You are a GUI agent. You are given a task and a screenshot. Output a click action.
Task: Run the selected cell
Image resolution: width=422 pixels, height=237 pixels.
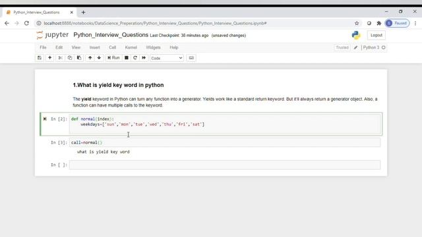click(113, 58)
